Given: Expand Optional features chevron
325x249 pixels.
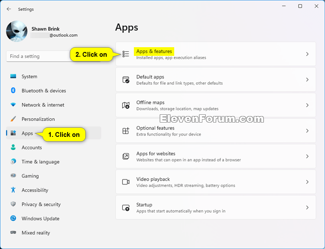Looking at the screenshot, I should pos(307,131).
